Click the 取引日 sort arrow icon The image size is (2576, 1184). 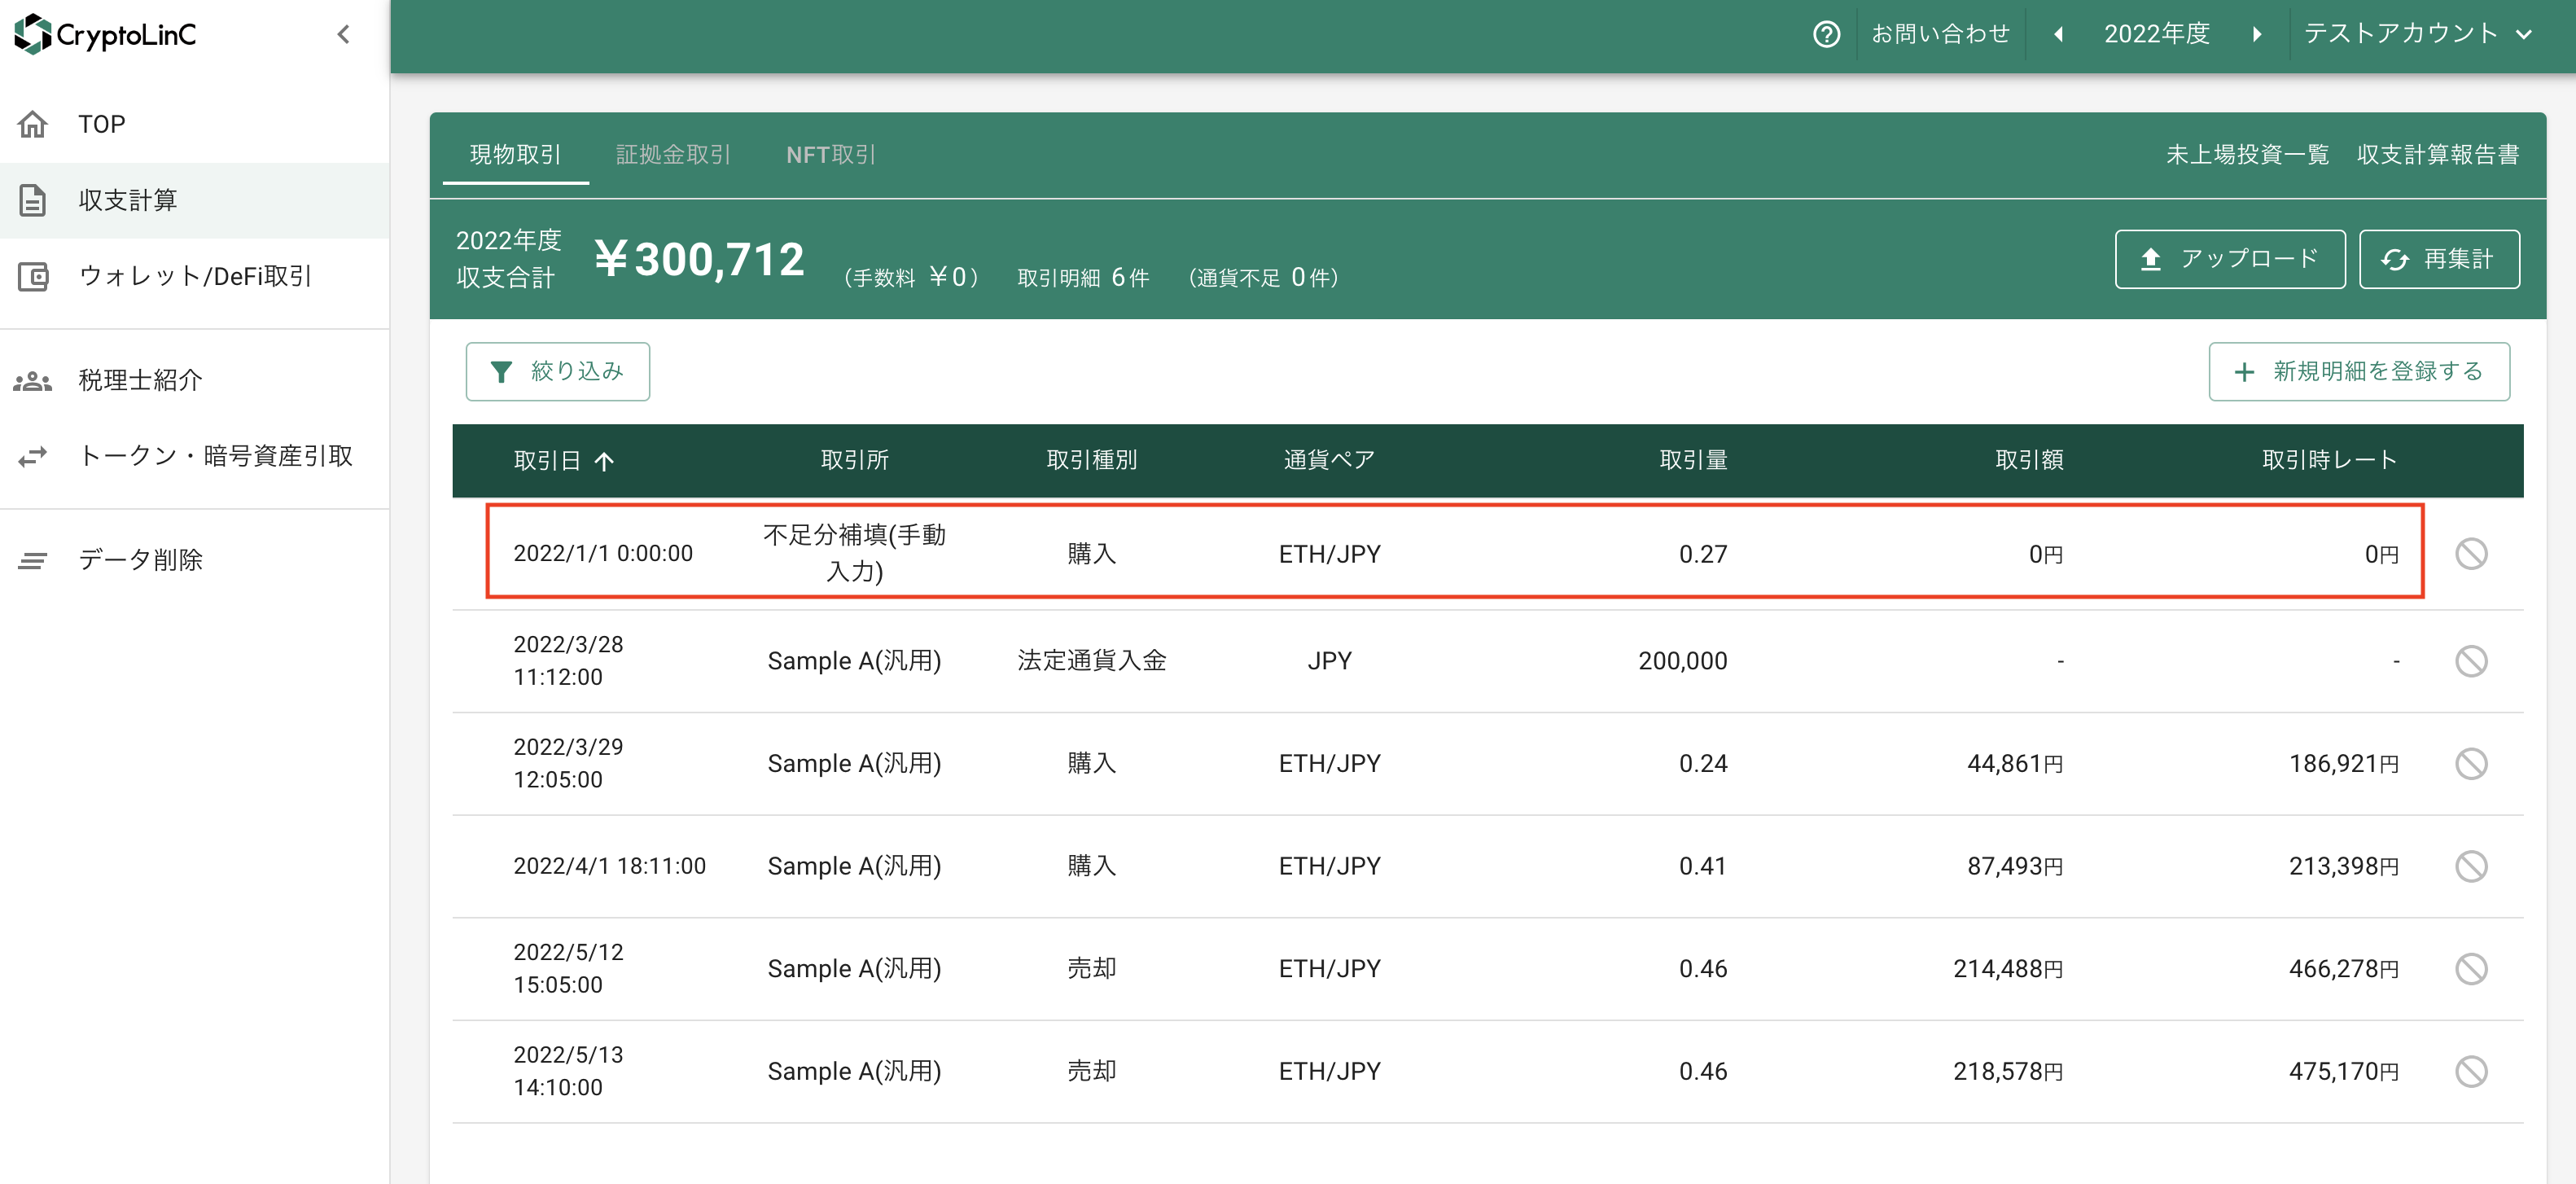[604, 461]
